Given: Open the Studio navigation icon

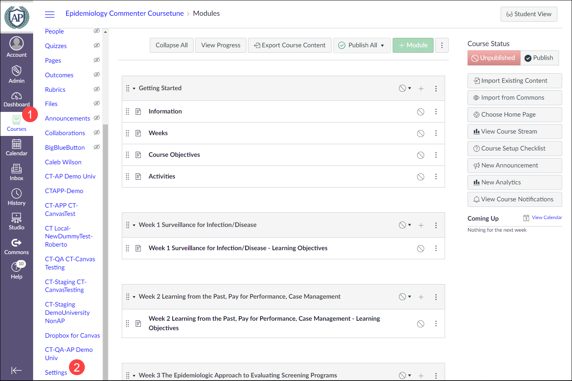Looking at the screenshot, I should 17,221.
